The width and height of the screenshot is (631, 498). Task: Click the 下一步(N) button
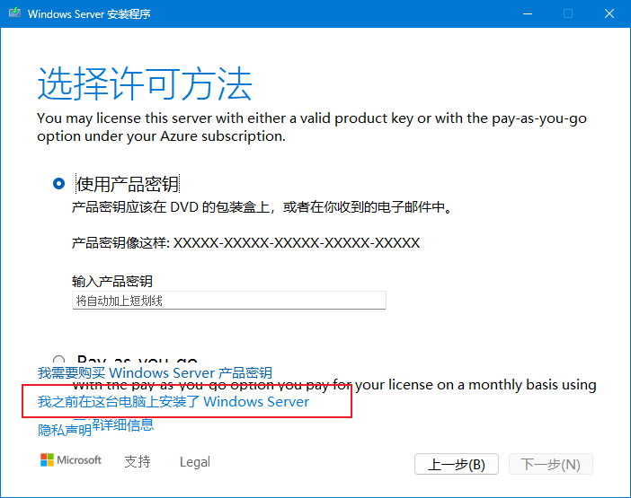[x=550, y=464]
